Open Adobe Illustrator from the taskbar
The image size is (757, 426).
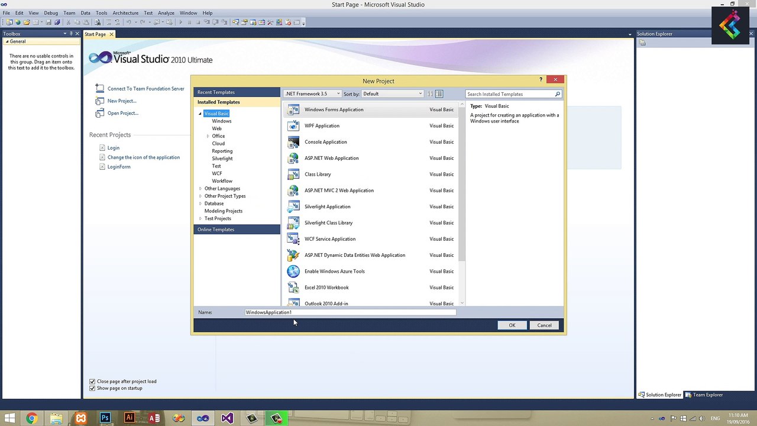(130, 418)
